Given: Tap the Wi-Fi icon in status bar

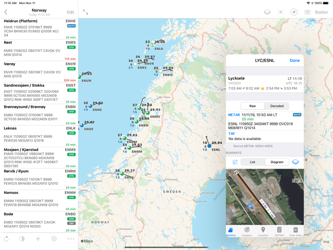Looking at the screenshot, I should [308, 3].
